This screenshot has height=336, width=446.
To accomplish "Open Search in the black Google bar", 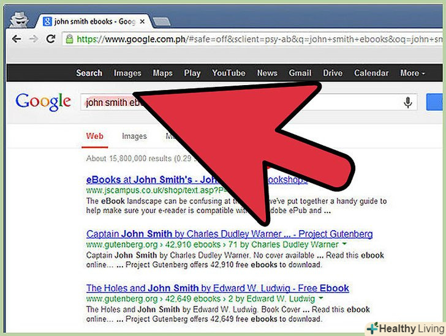I will pos(89,73).
